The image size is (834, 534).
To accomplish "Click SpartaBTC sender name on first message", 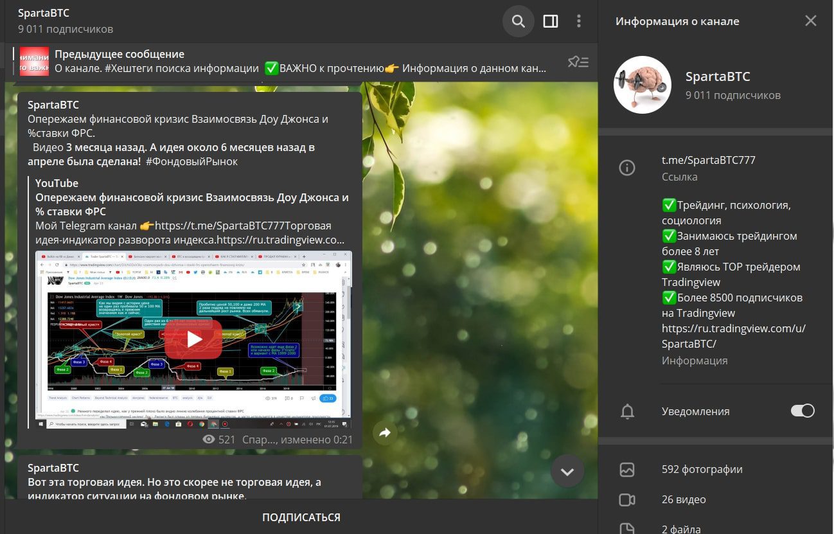I will point(53,105).
